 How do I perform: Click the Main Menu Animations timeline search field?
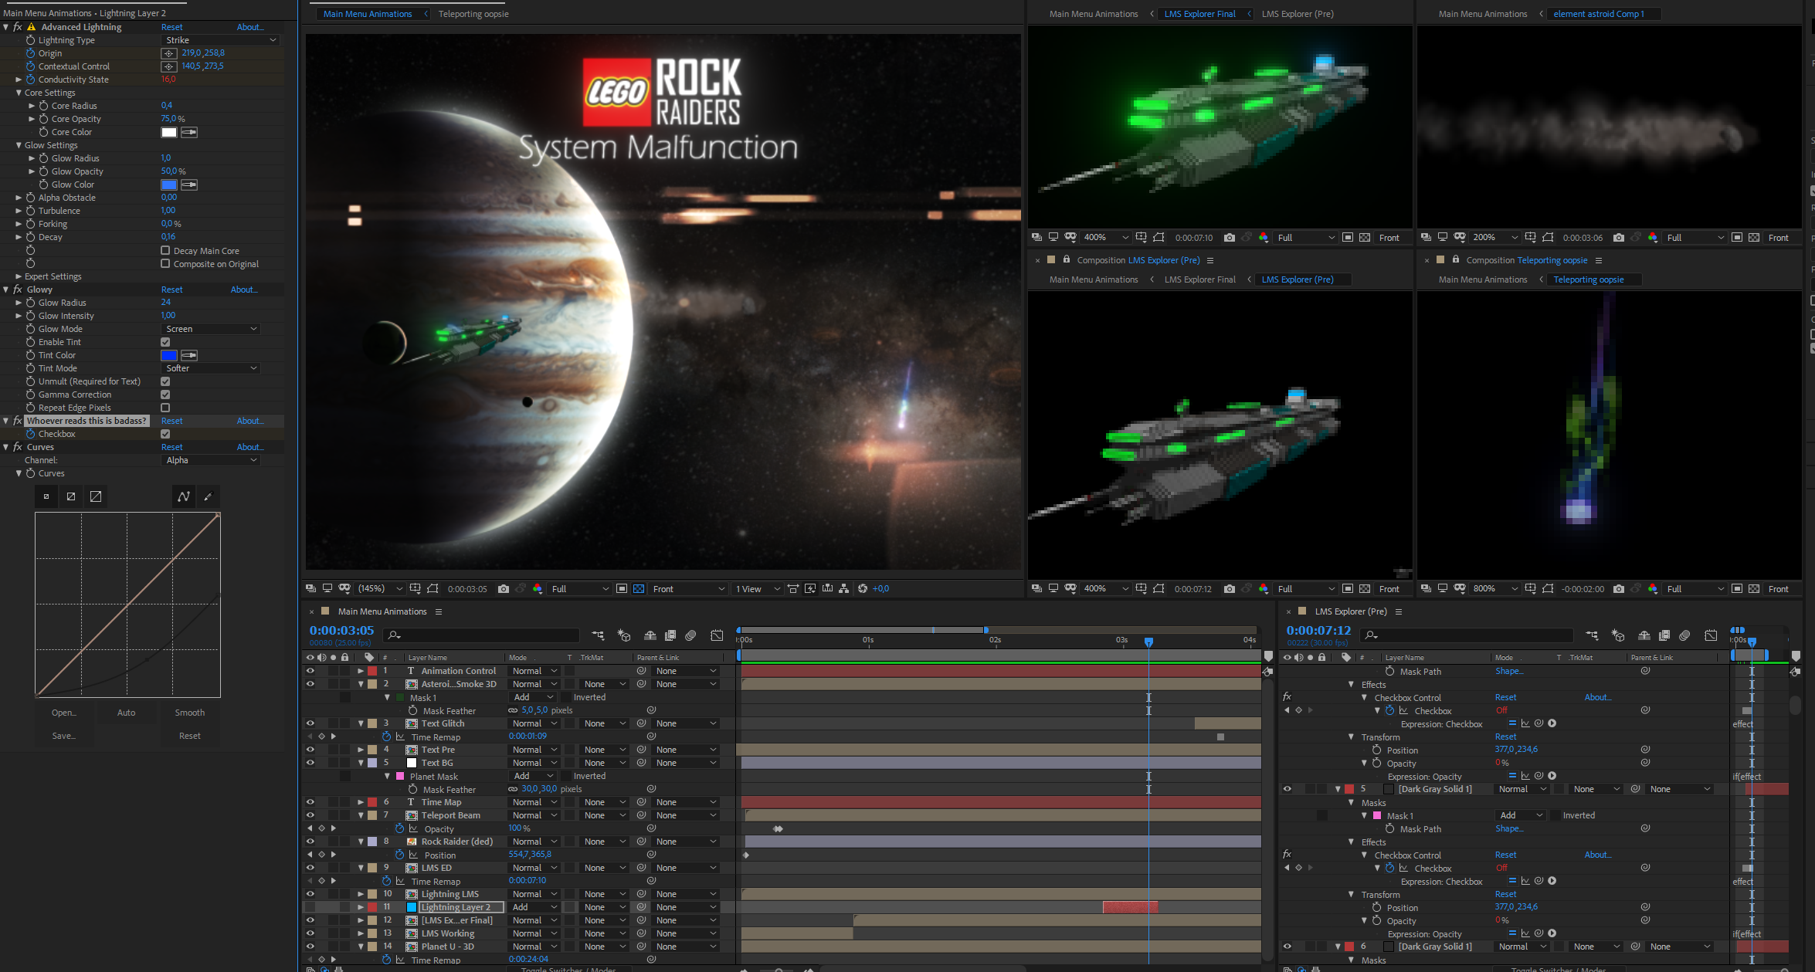[x=482, y=635]
